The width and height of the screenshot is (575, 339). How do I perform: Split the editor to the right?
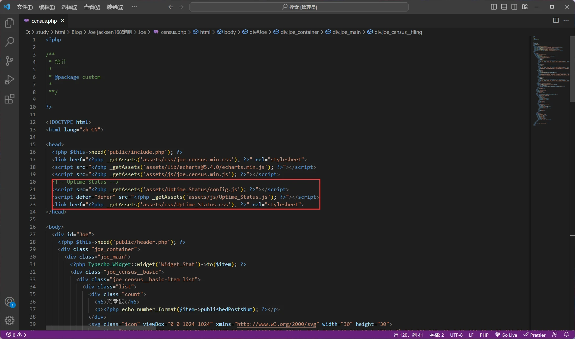tap(556, 20)
